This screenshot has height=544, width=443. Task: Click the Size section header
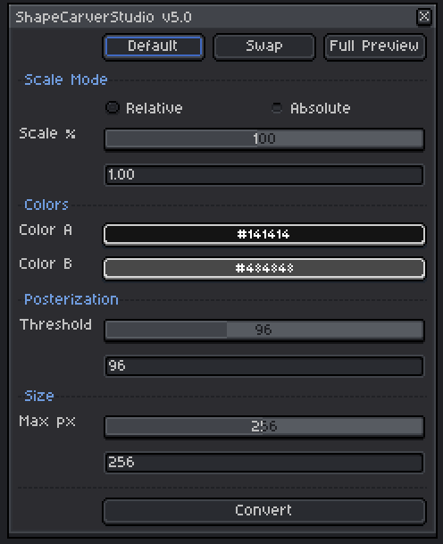click(x=39, y=396)
